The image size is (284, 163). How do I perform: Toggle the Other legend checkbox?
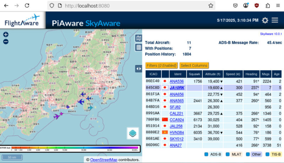[x=248, y=154]
